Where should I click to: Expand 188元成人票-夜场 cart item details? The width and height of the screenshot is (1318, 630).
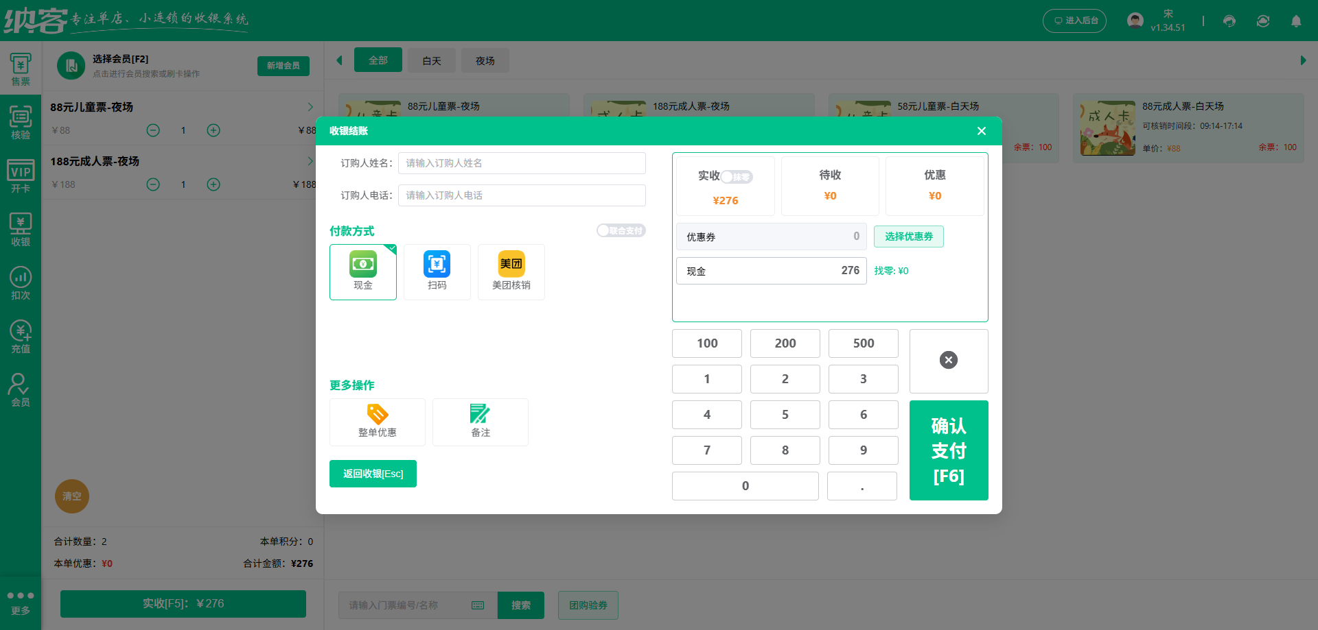click(310, 161)
